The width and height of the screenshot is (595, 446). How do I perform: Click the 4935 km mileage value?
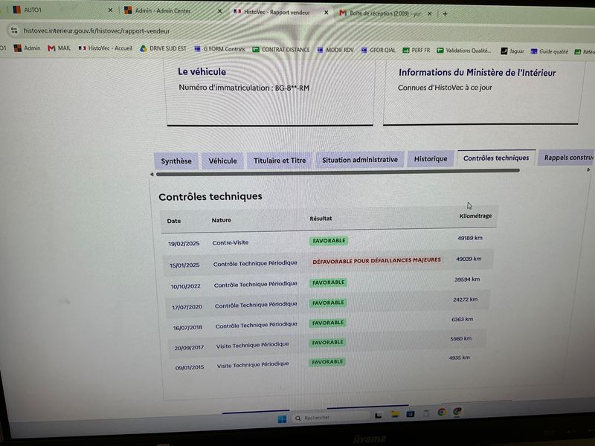tap(459, 358)
